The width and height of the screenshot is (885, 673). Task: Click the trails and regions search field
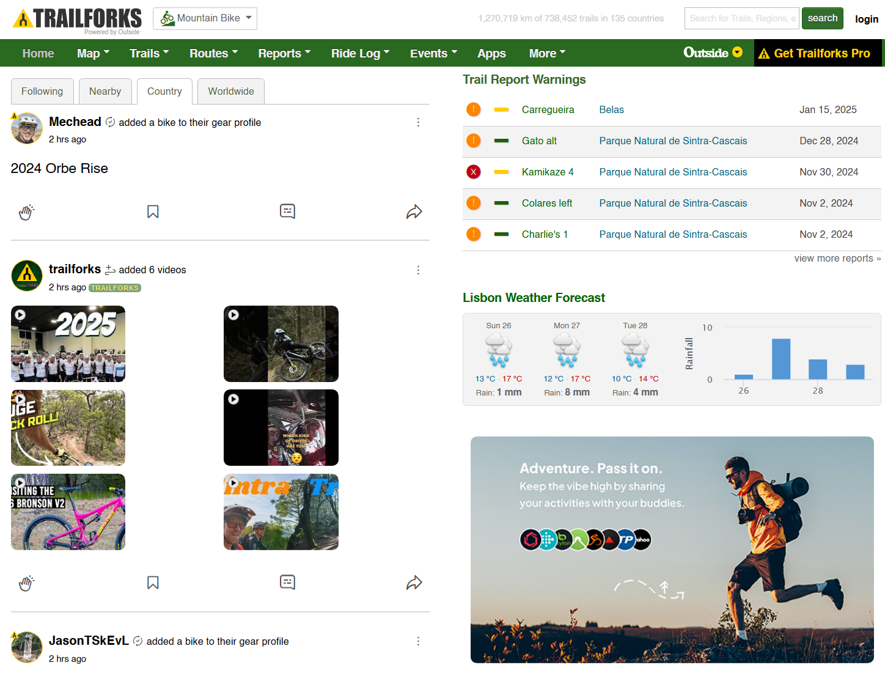(742, 18)
